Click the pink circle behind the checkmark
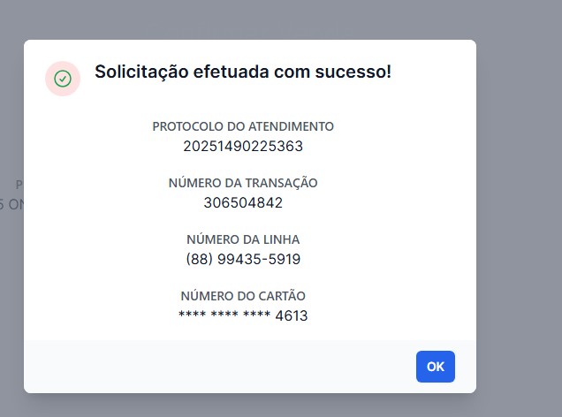Image resolution: width=562 pixels, height=417 pixels. (52, 69)
